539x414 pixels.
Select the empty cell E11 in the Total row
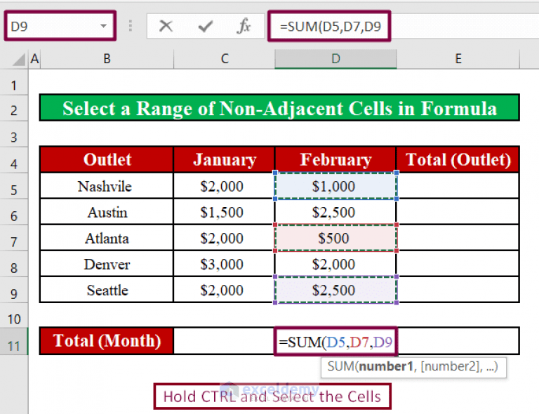tap(458, 341)
